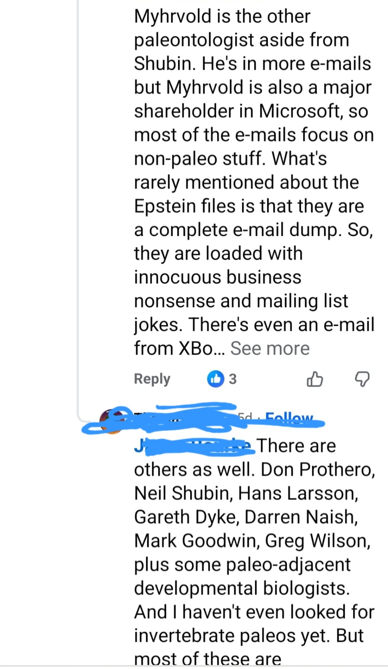Click the blue thumbs-up reaction badge
The image size is (388, 669).
pyautogui.click(x=215, y=379)
